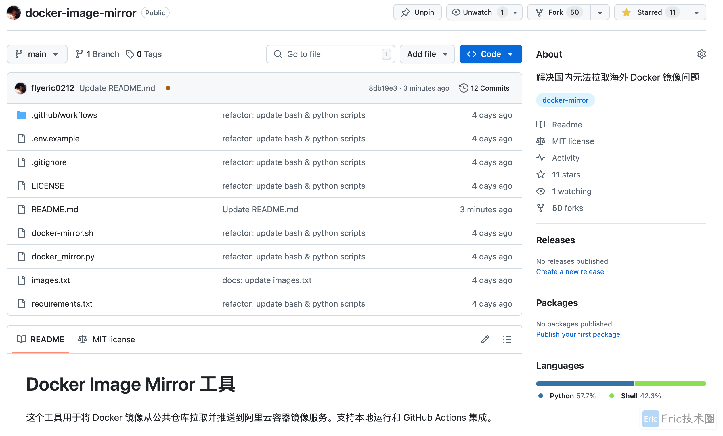Switch to the README tab
723x436 pixels.
(41, 339)
